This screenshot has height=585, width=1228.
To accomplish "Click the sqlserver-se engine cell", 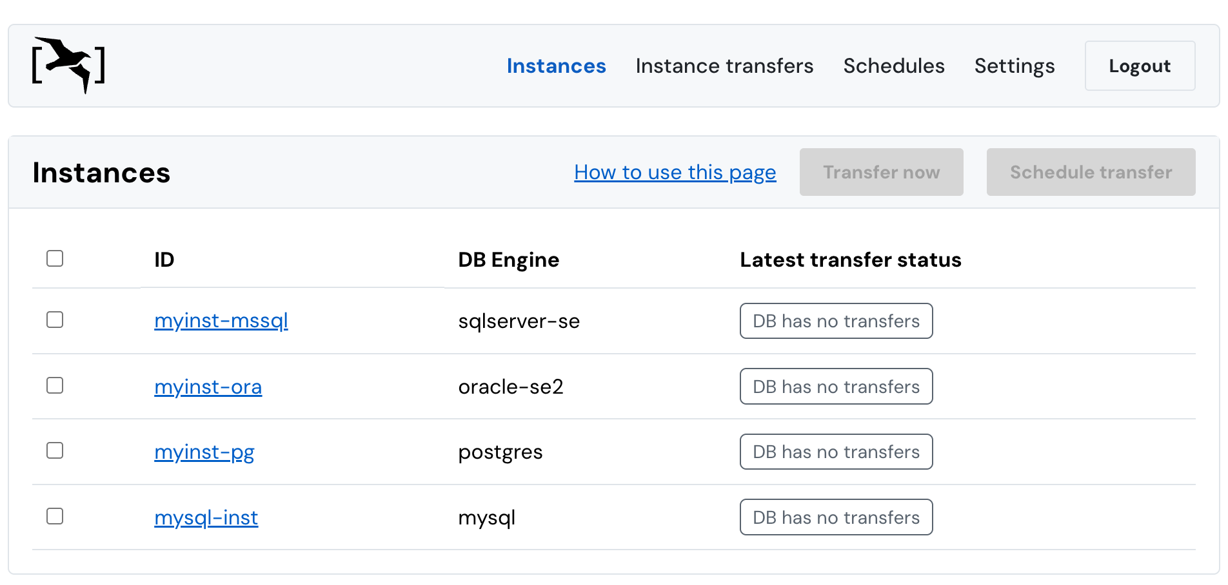I will coord(519,321).
